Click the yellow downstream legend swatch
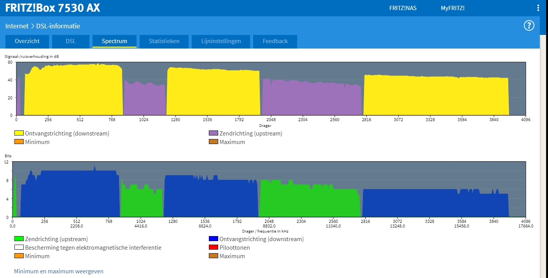The width and height of the screenshot is (548, 278). 19,133
